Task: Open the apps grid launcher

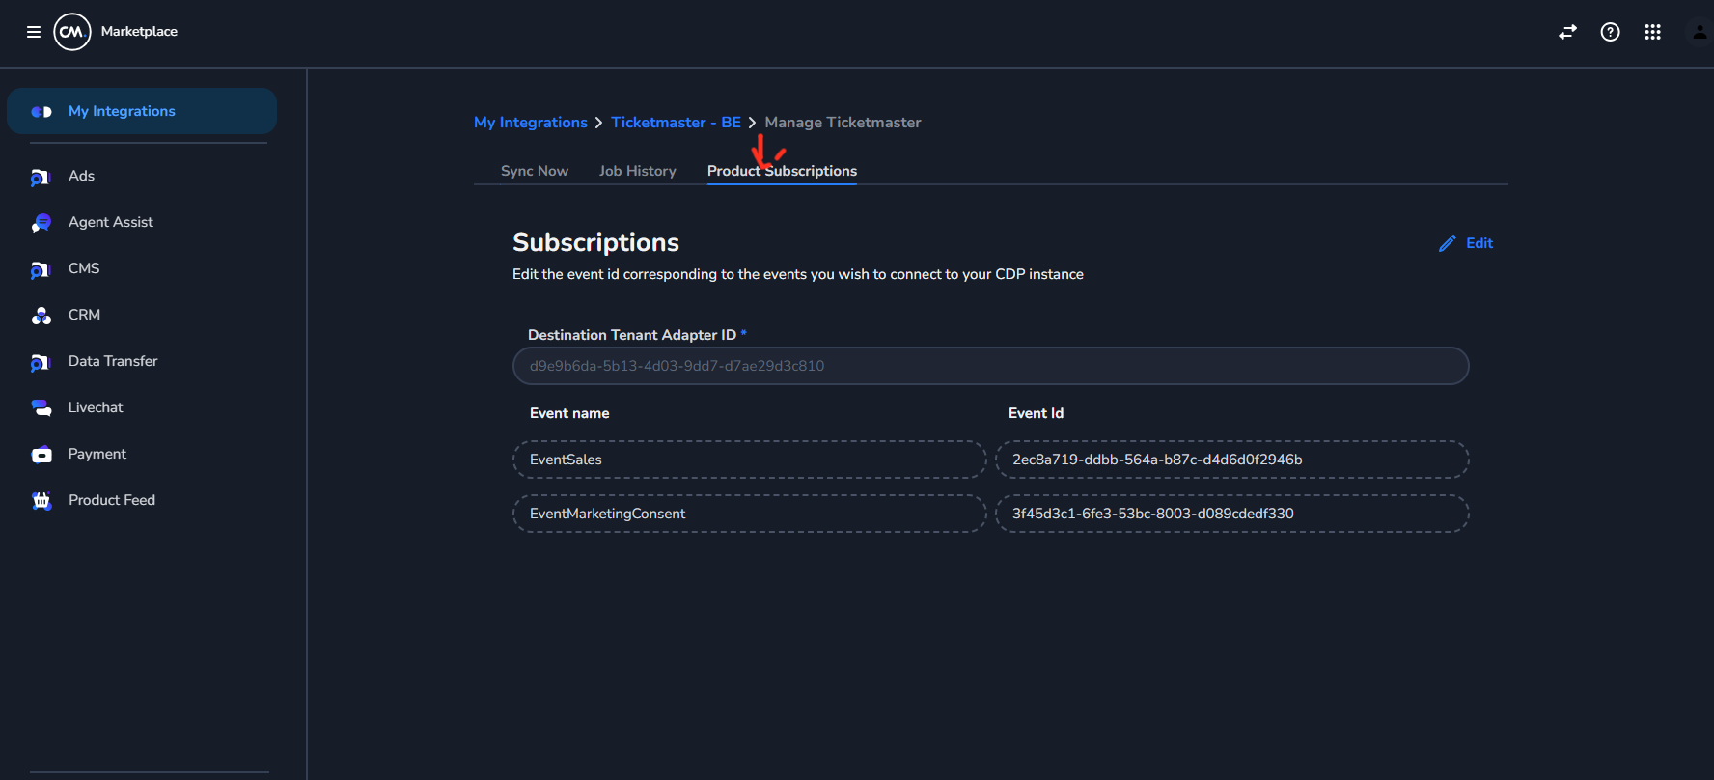Action: (1652, 32)
